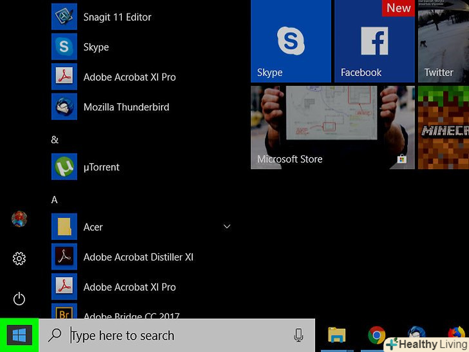Screen dimensions: 469x352
Task: Open the user account avatar
Action: pos(19,219)
